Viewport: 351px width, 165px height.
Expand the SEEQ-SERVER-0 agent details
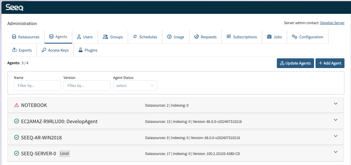pyautogui.click(x=335, y=152)
